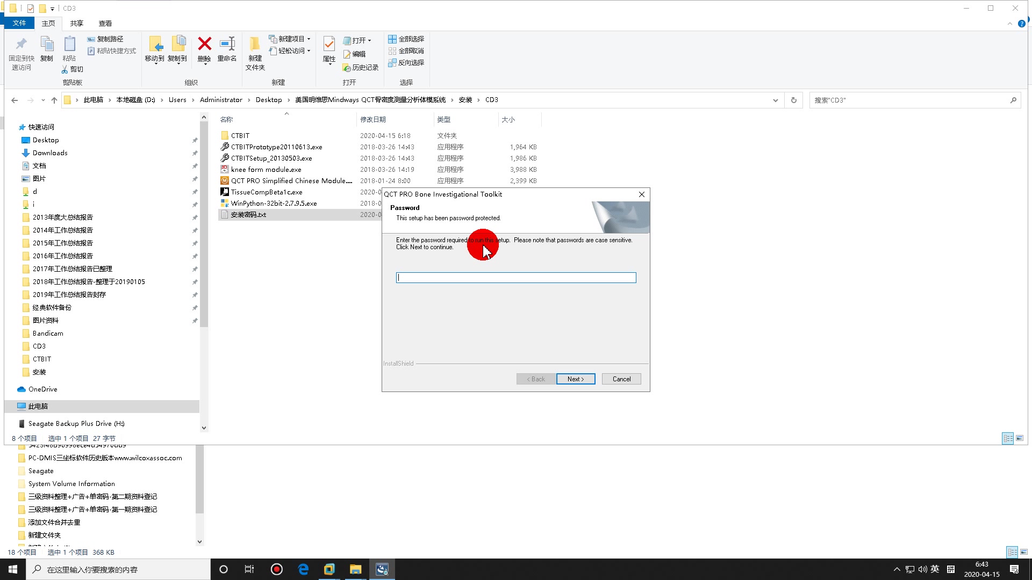Open the New Item dropdown

[x=290, y=39]
